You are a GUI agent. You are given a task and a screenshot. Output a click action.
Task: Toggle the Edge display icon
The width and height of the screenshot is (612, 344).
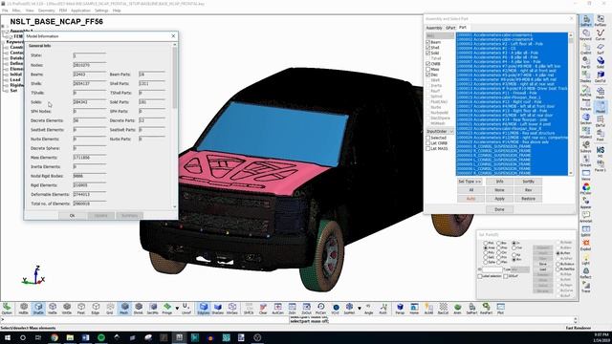click(x=96, y=308)
